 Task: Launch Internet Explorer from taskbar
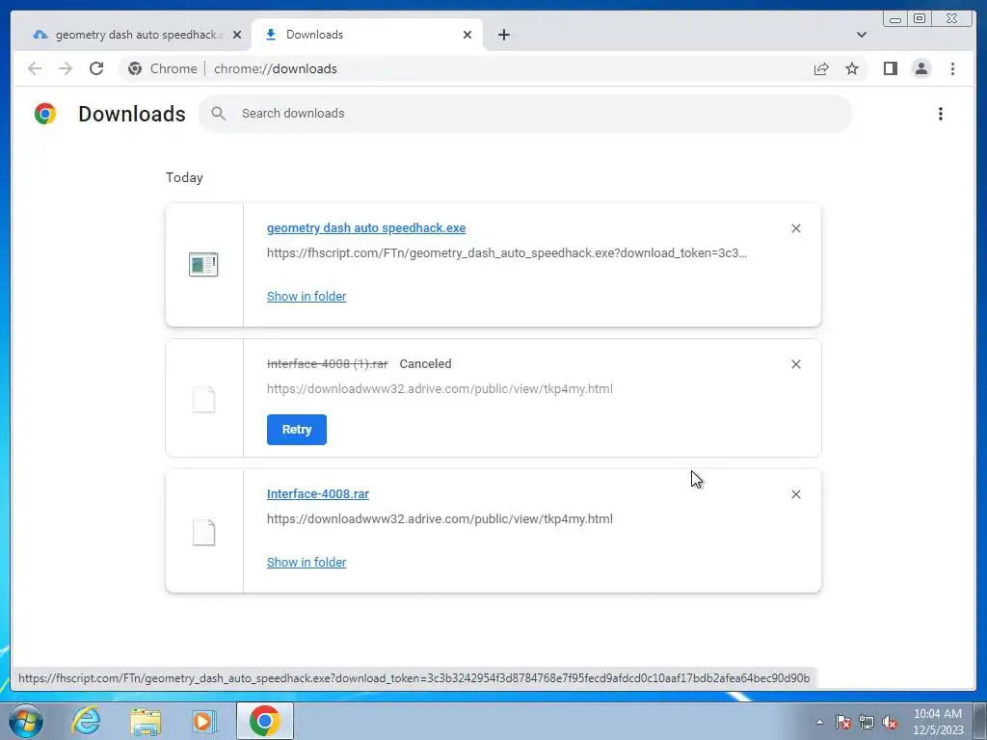(x=86, y=721)
